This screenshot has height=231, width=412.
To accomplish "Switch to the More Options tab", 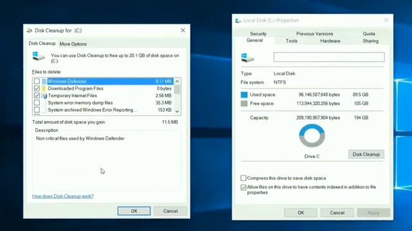I will pyautogui.click(x=73, y=44).
